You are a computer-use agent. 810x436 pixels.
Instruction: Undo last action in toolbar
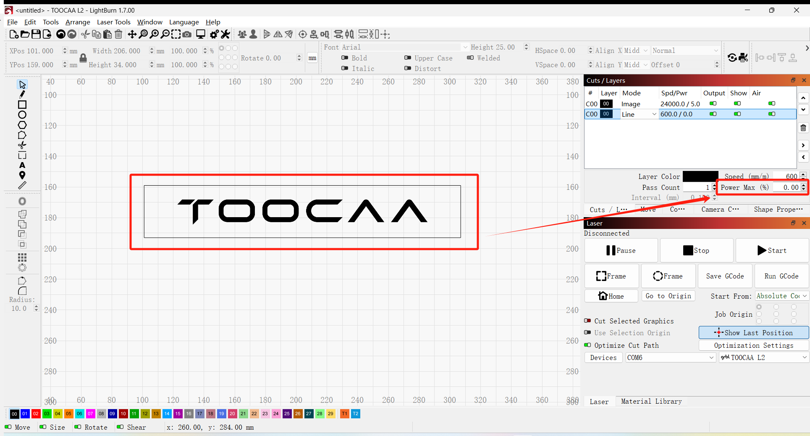tap(61, 34)
